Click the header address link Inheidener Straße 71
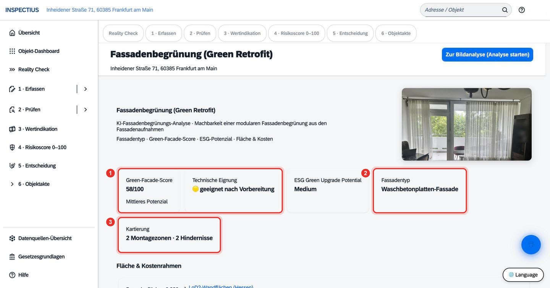 (100, 10)
